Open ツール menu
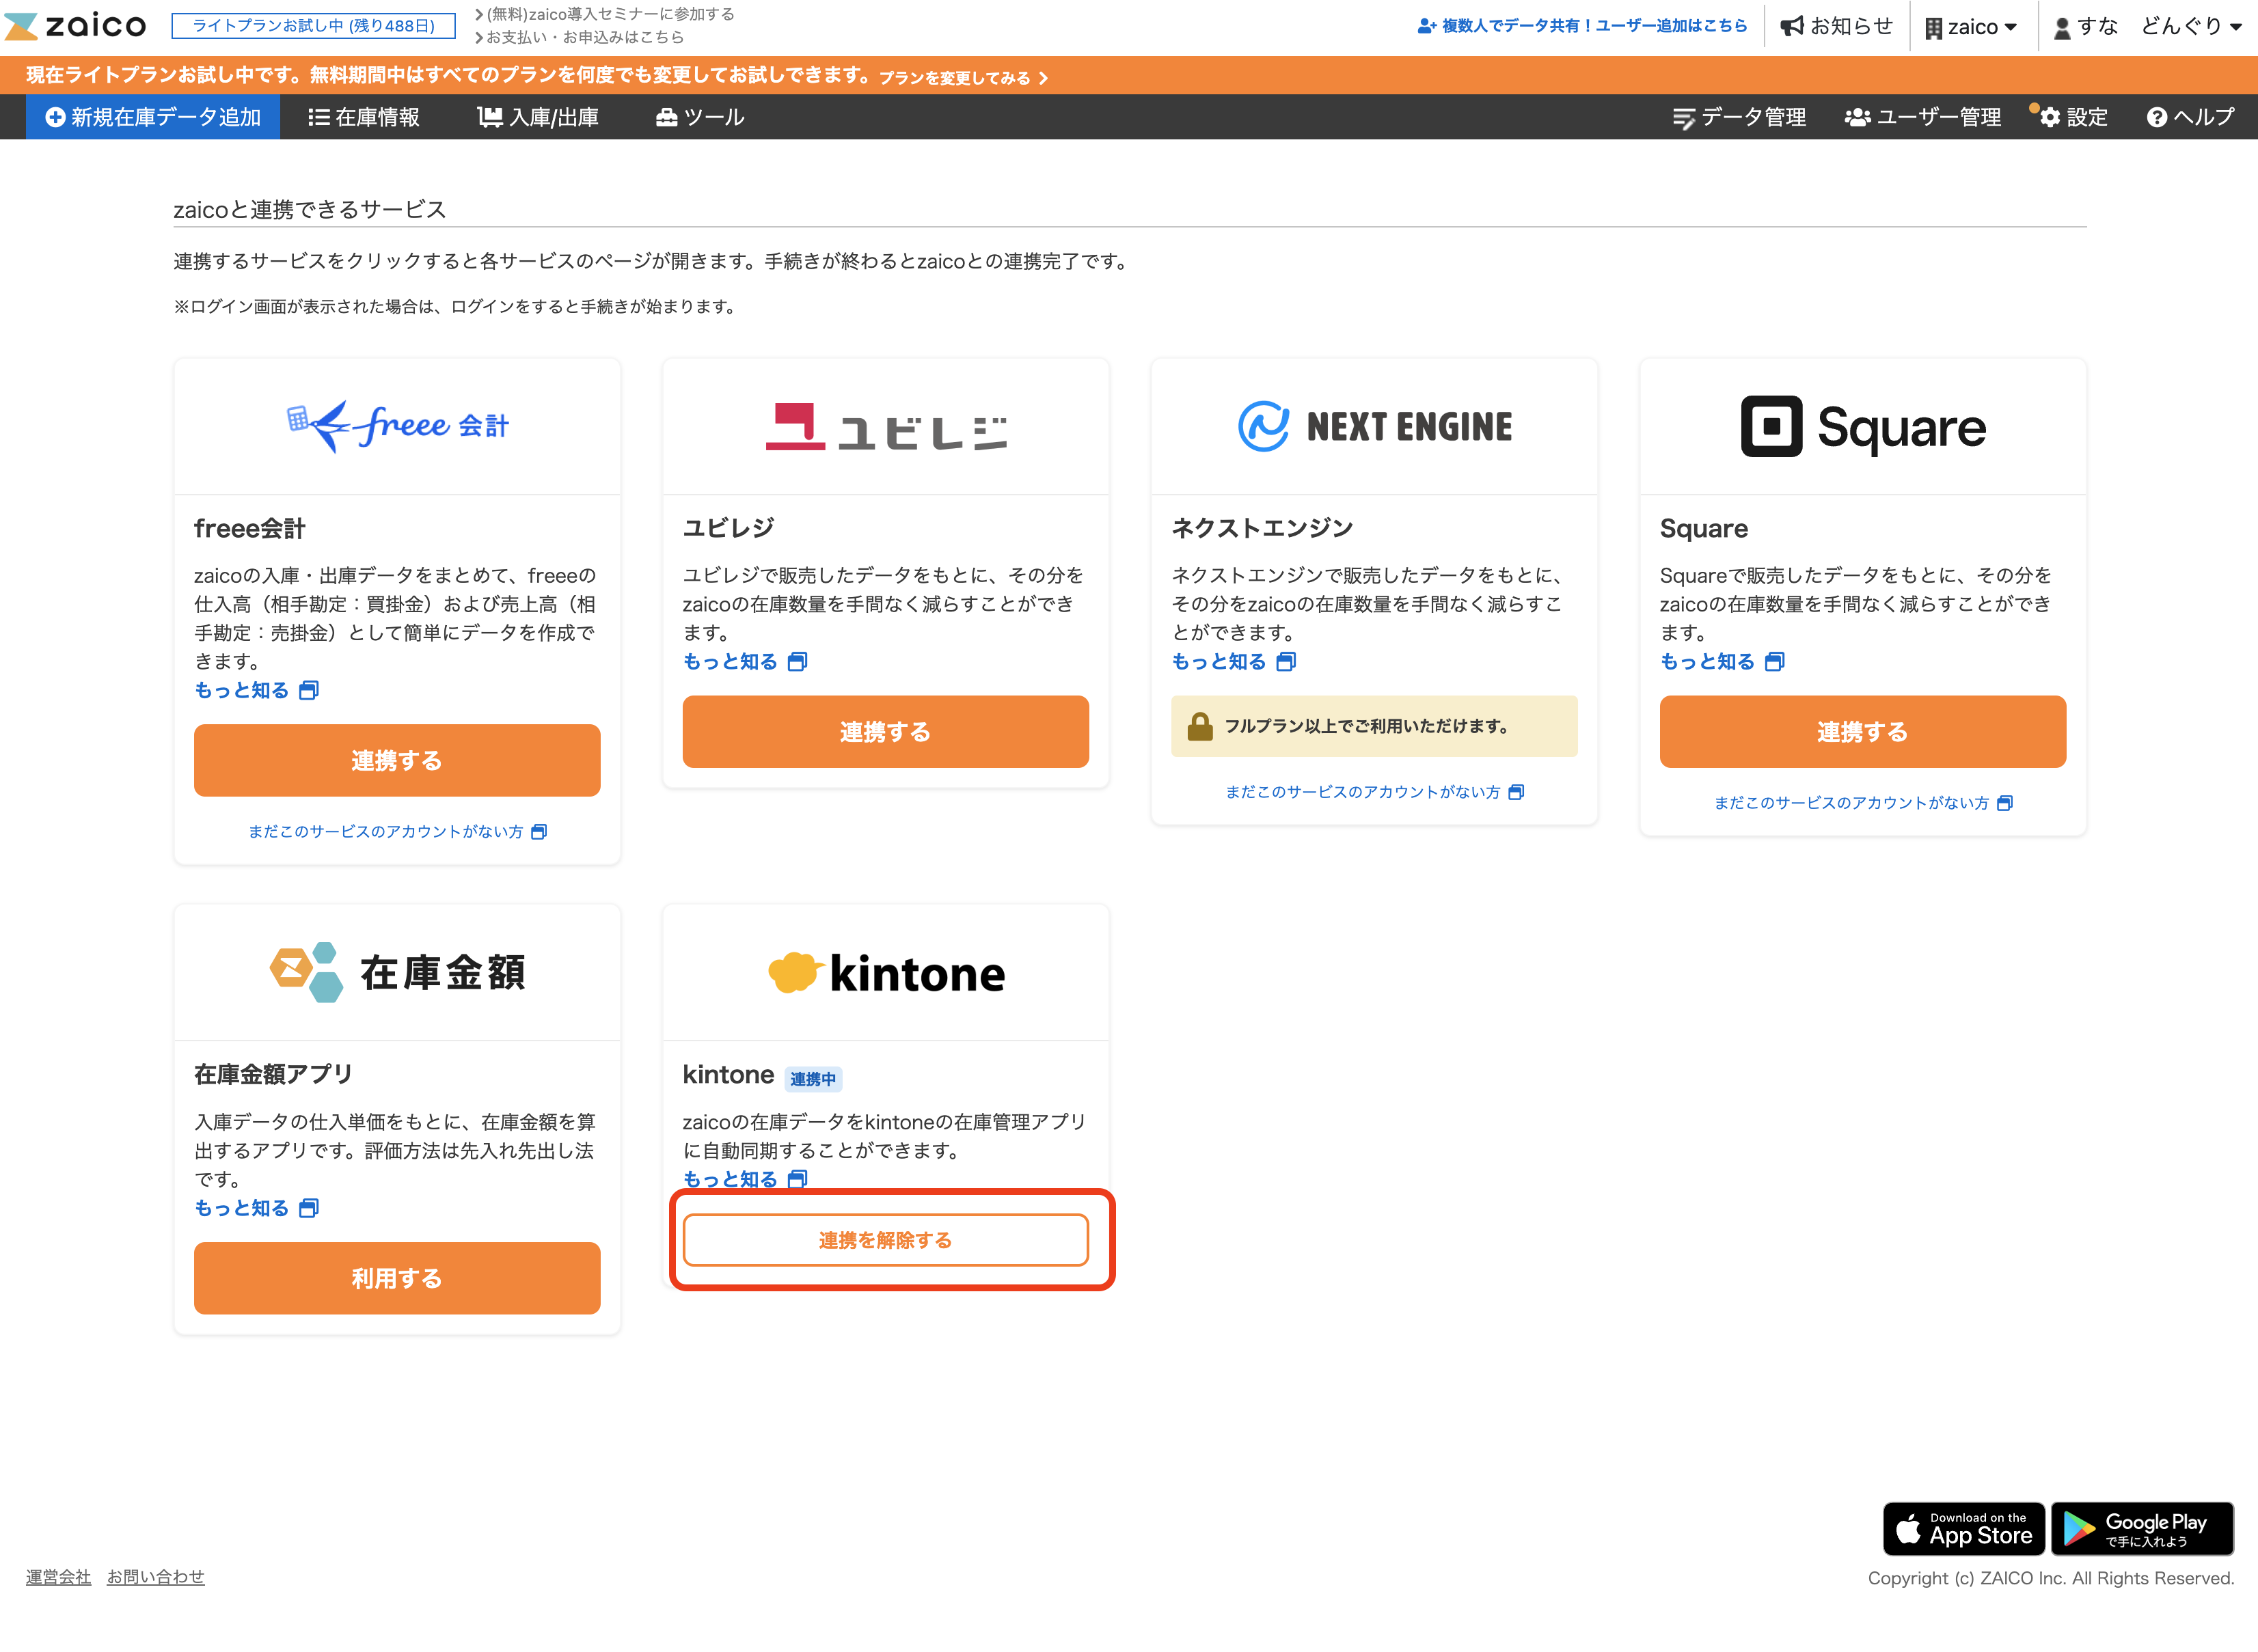2258x1652 pixels. [700, 117]
